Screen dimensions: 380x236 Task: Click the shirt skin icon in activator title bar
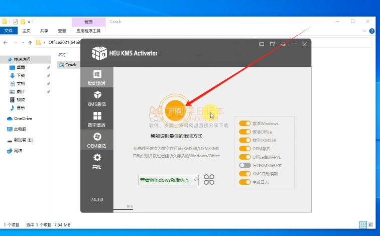pos(272,44)
